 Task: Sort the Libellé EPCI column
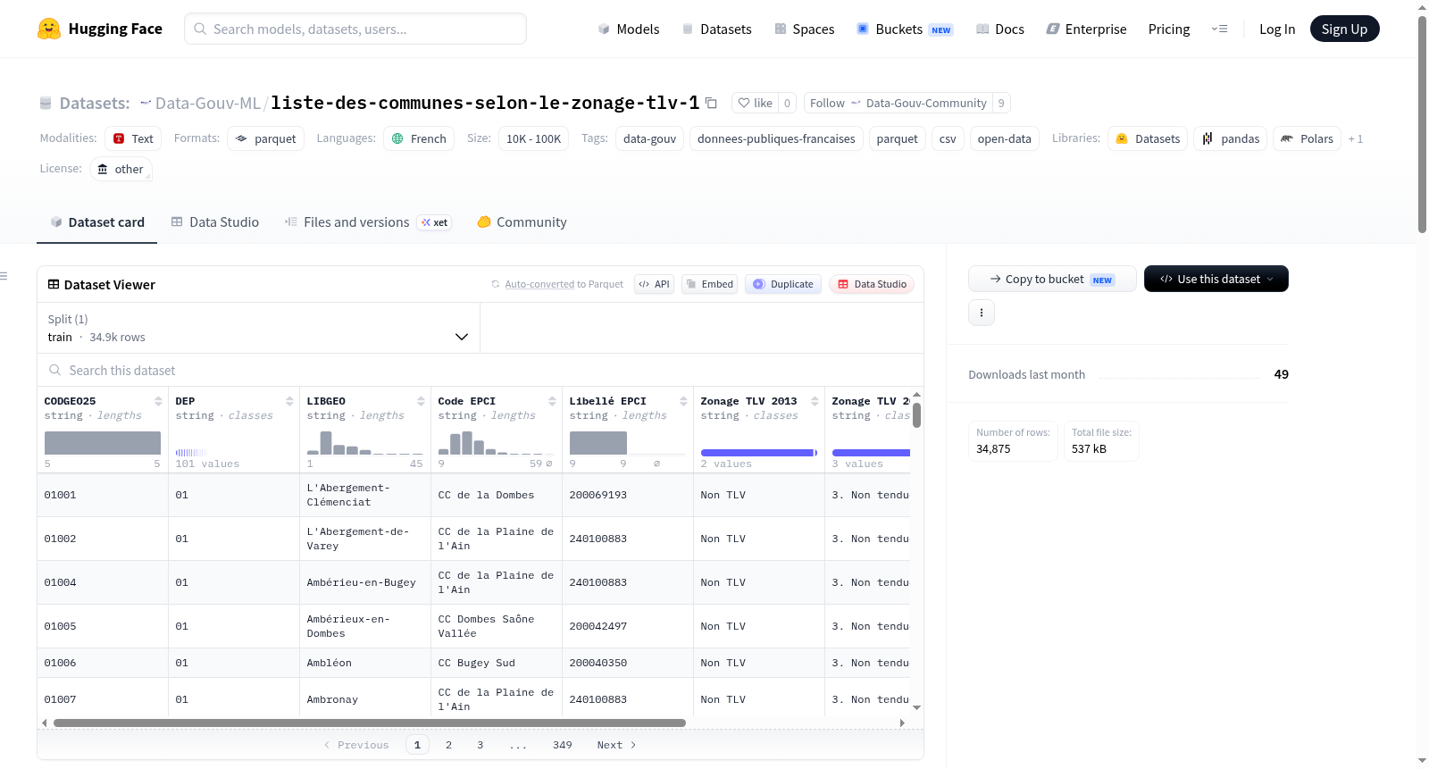[x=683, y=401]
